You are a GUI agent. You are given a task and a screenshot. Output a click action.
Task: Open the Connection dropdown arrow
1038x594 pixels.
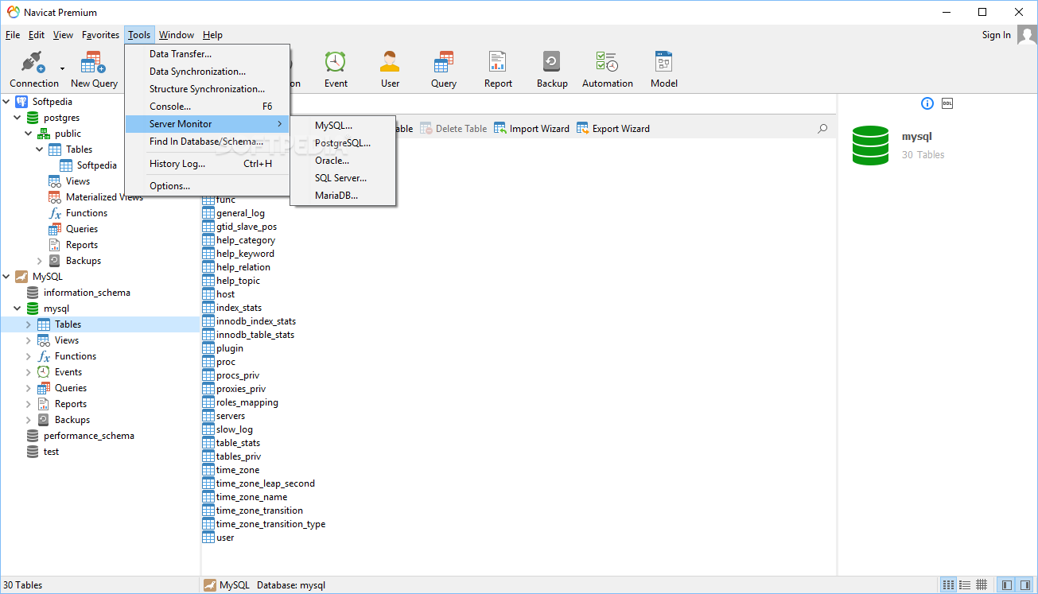(62, 69)
